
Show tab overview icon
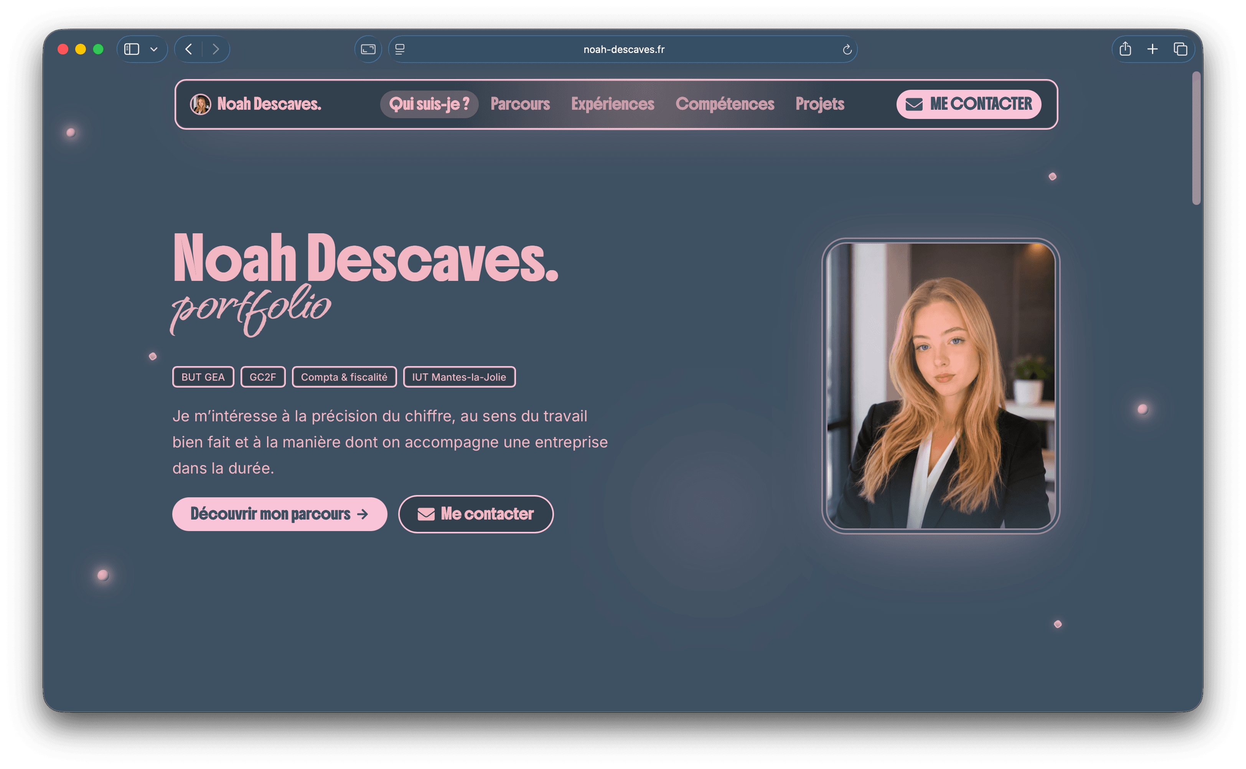click(x=1180, y=49)
